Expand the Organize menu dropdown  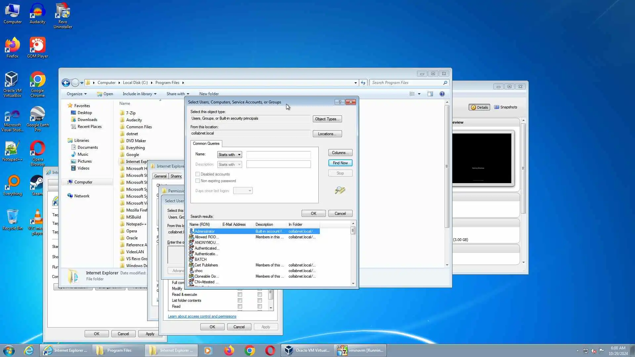point(76,94)
